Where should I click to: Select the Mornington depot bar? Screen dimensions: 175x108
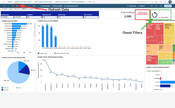tap(16, 28)
